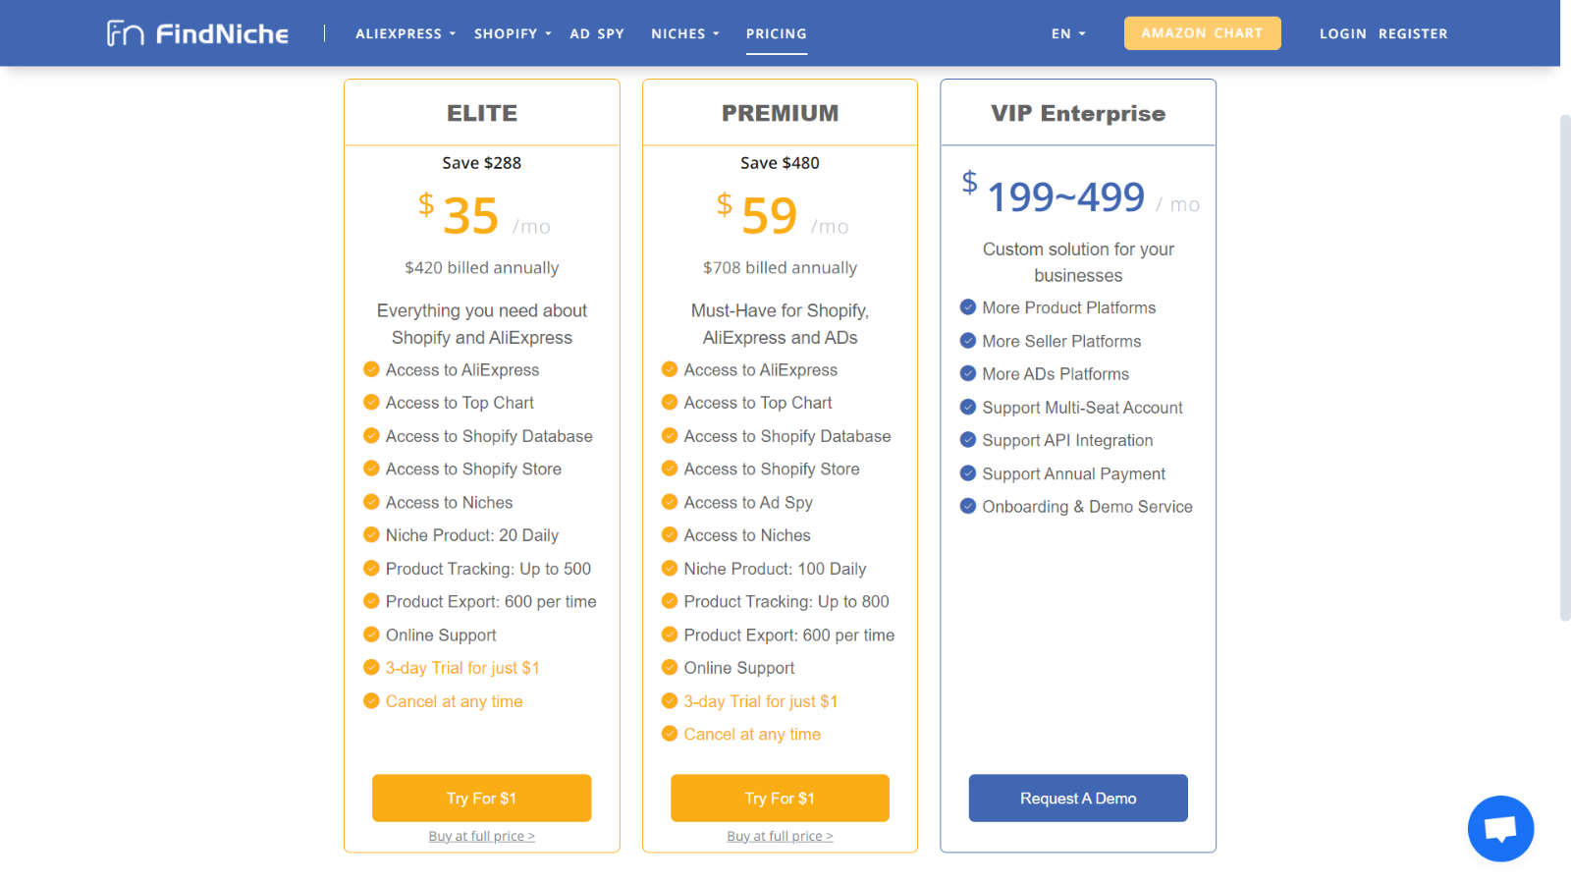Expand the Niches dropdown menu
Image resolution: width=1571 pixels, height=884 pixels.
[685, 33]
